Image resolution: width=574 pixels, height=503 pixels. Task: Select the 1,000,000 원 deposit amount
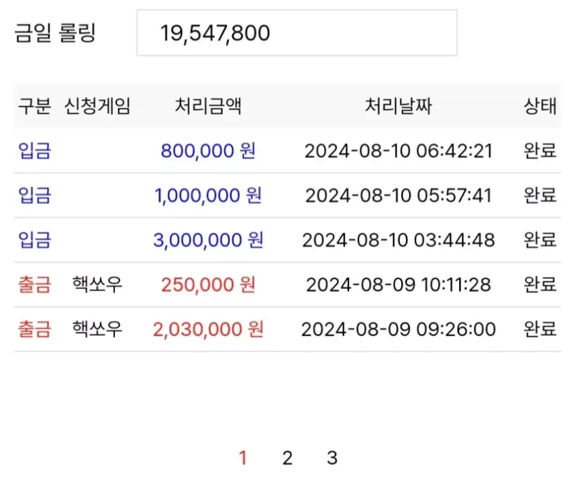208,195
